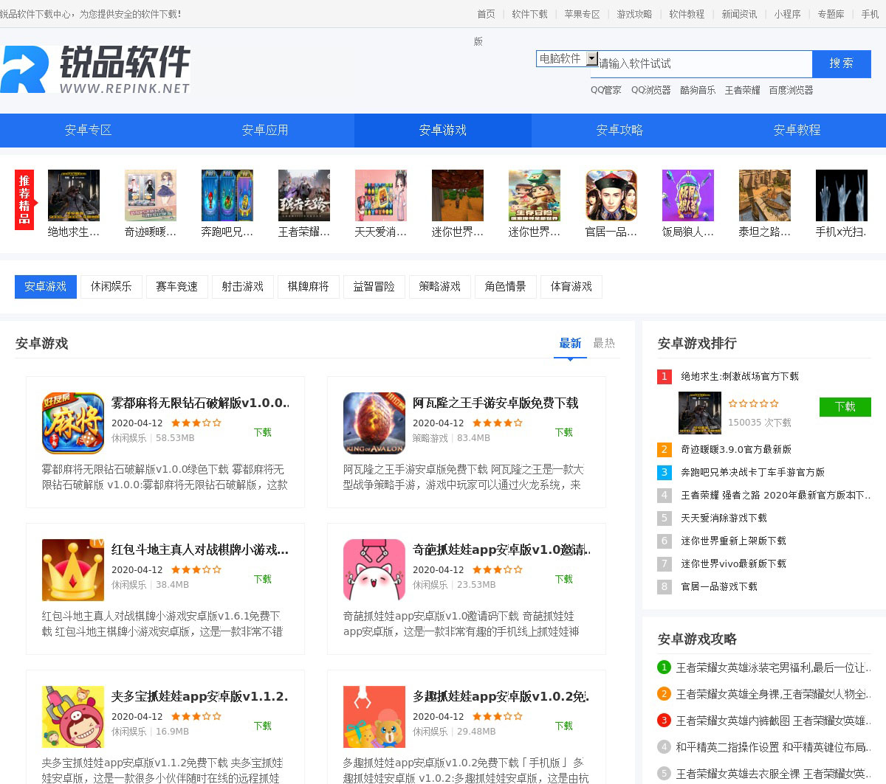
Task: Select the 射击游戏 category filter
Action: 243,286
